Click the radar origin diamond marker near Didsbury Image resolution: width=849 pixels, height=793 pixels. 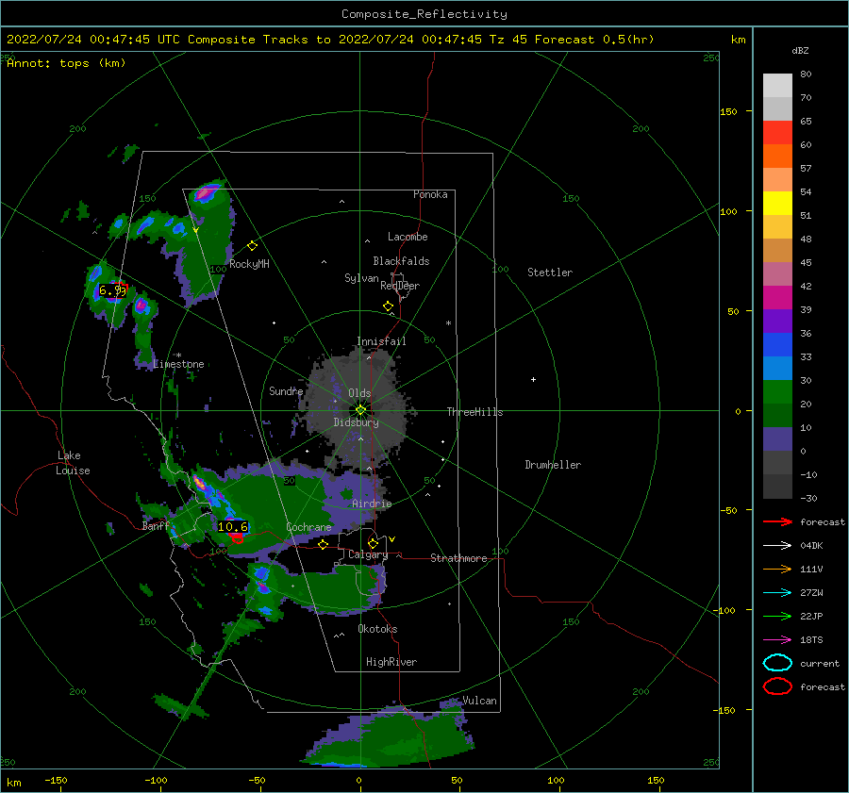[360, 410]
